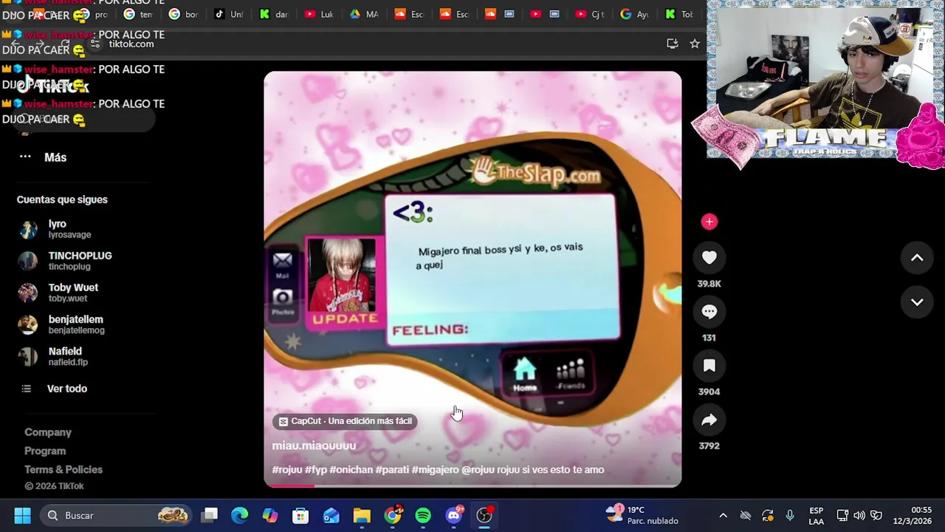Screen dimensions: 945x532
Task: Seek using the video progress bar
Action: pos(472,485)
